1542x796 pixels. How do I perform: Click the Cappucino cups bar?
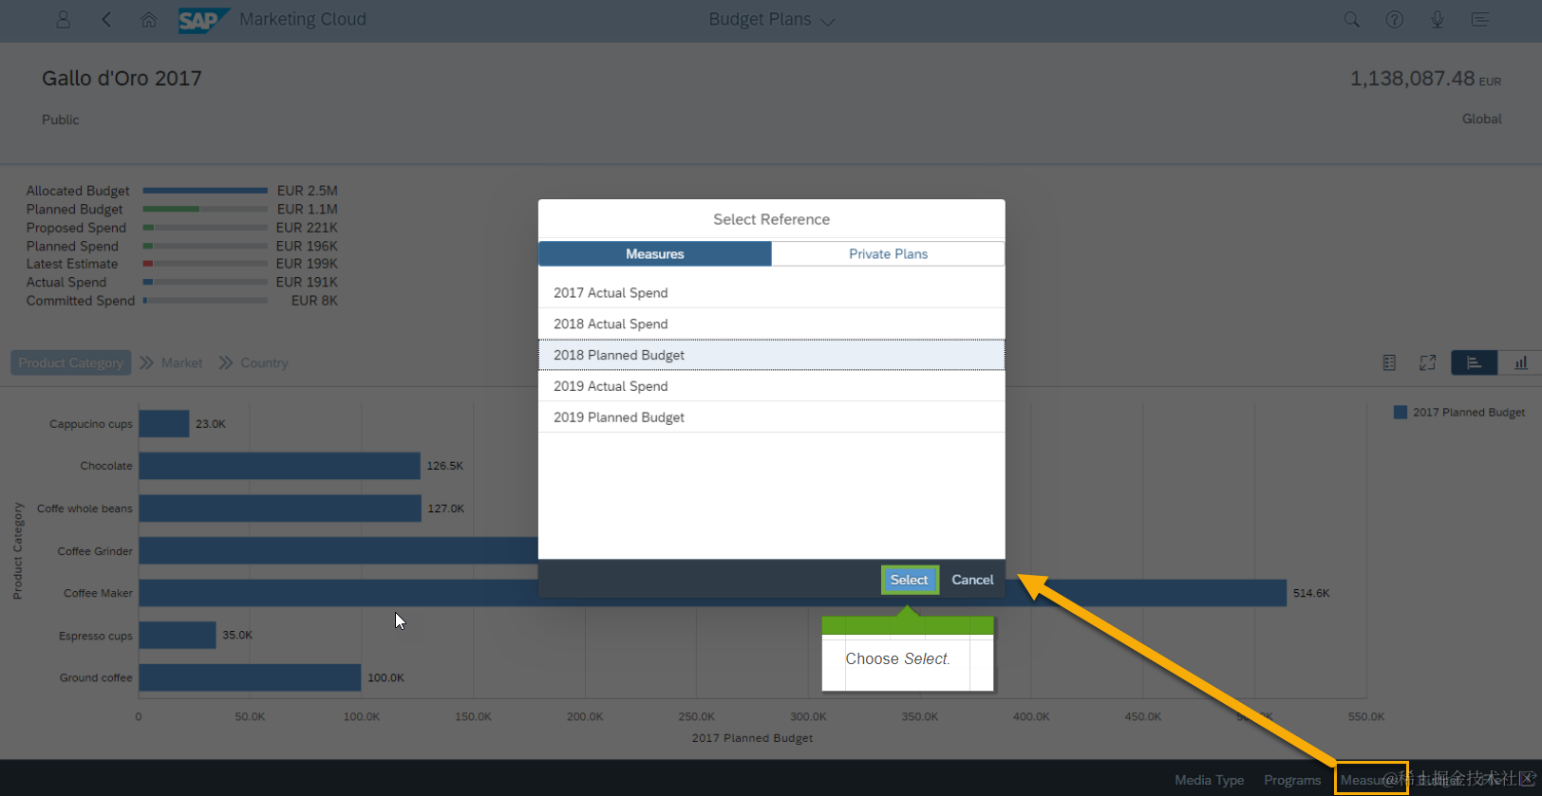(x=164, y=424)
